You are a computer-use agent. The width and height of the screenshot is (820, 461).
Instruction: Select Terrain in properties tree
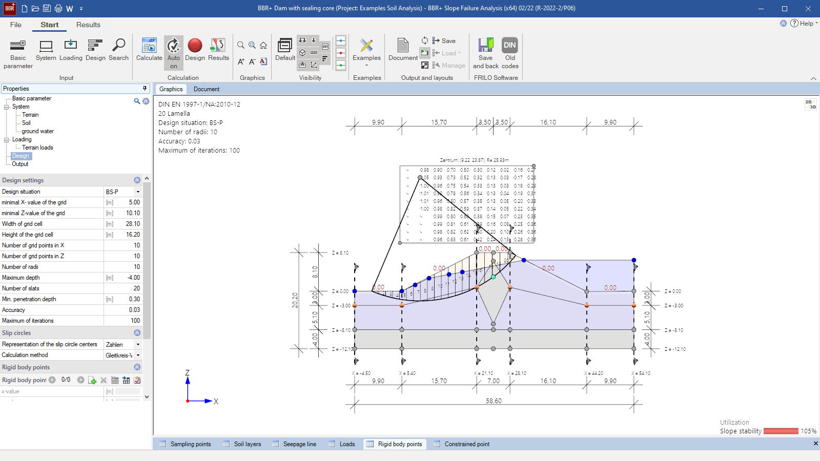(x=30, y=115)
